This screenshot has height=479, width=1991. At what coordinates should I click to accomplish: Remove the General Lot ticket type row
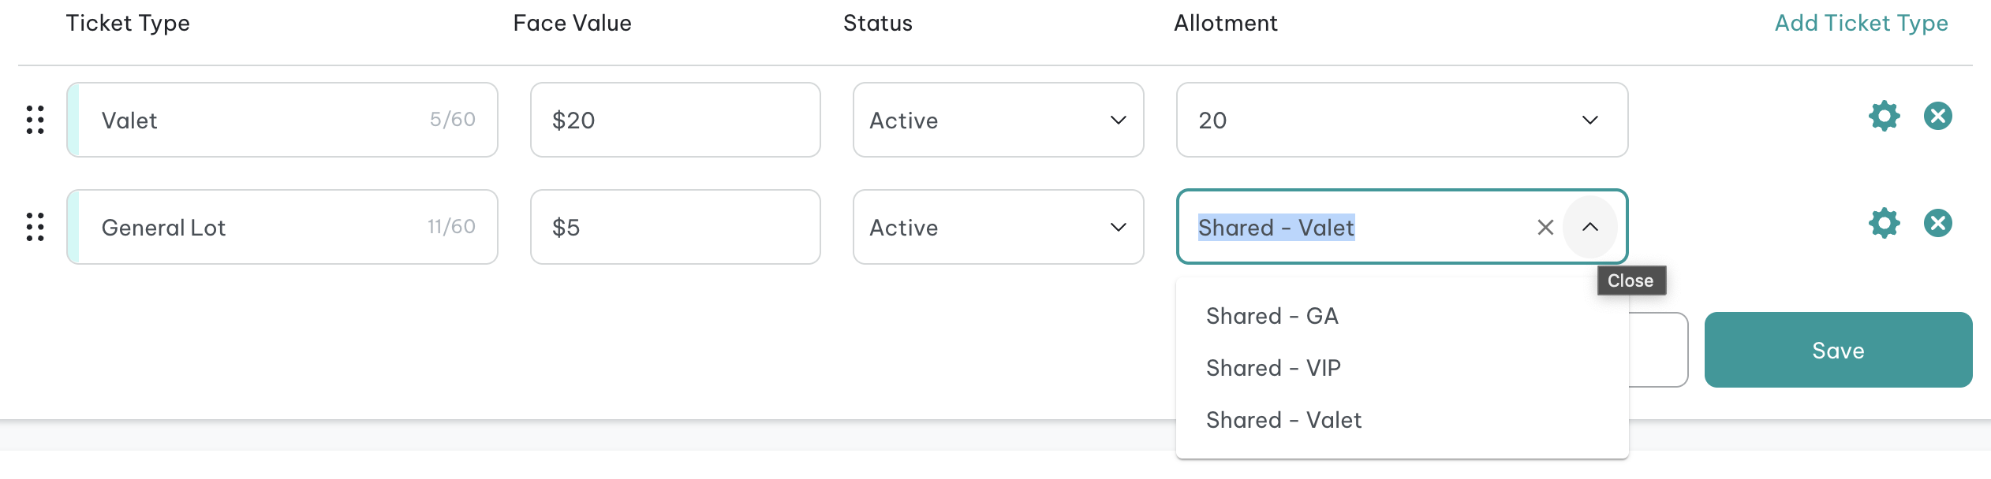point(1937,223)
